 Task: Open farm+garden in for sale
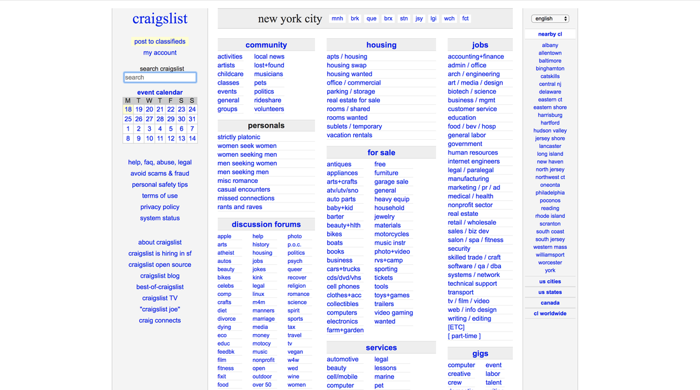pyautogui.click(x=345, y=330)
